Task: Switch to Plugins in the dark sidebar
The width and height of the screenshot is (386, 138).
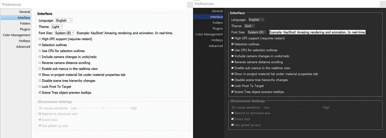Action: 218,29
